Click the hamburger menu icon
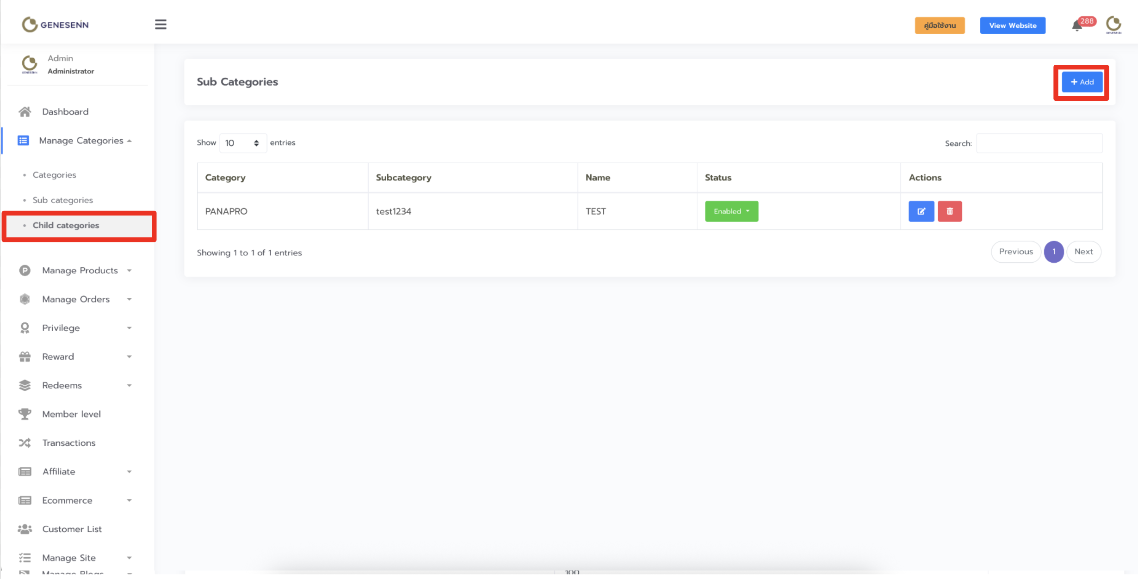This screenshot has width=1138, height=579. pos(161,25)
